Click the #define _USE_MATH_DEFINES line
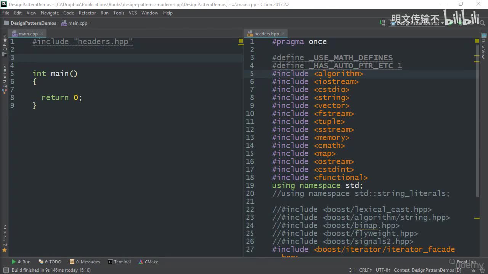The width and height of the screenshot is (488, 274). (332, 57)
